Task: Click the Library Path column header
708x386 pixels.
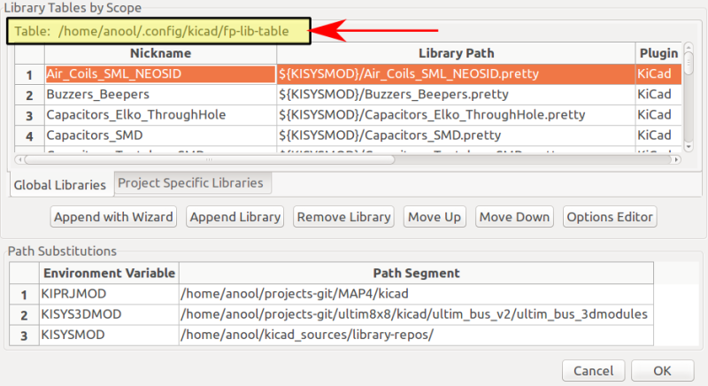Action: [x=455, y=53]
